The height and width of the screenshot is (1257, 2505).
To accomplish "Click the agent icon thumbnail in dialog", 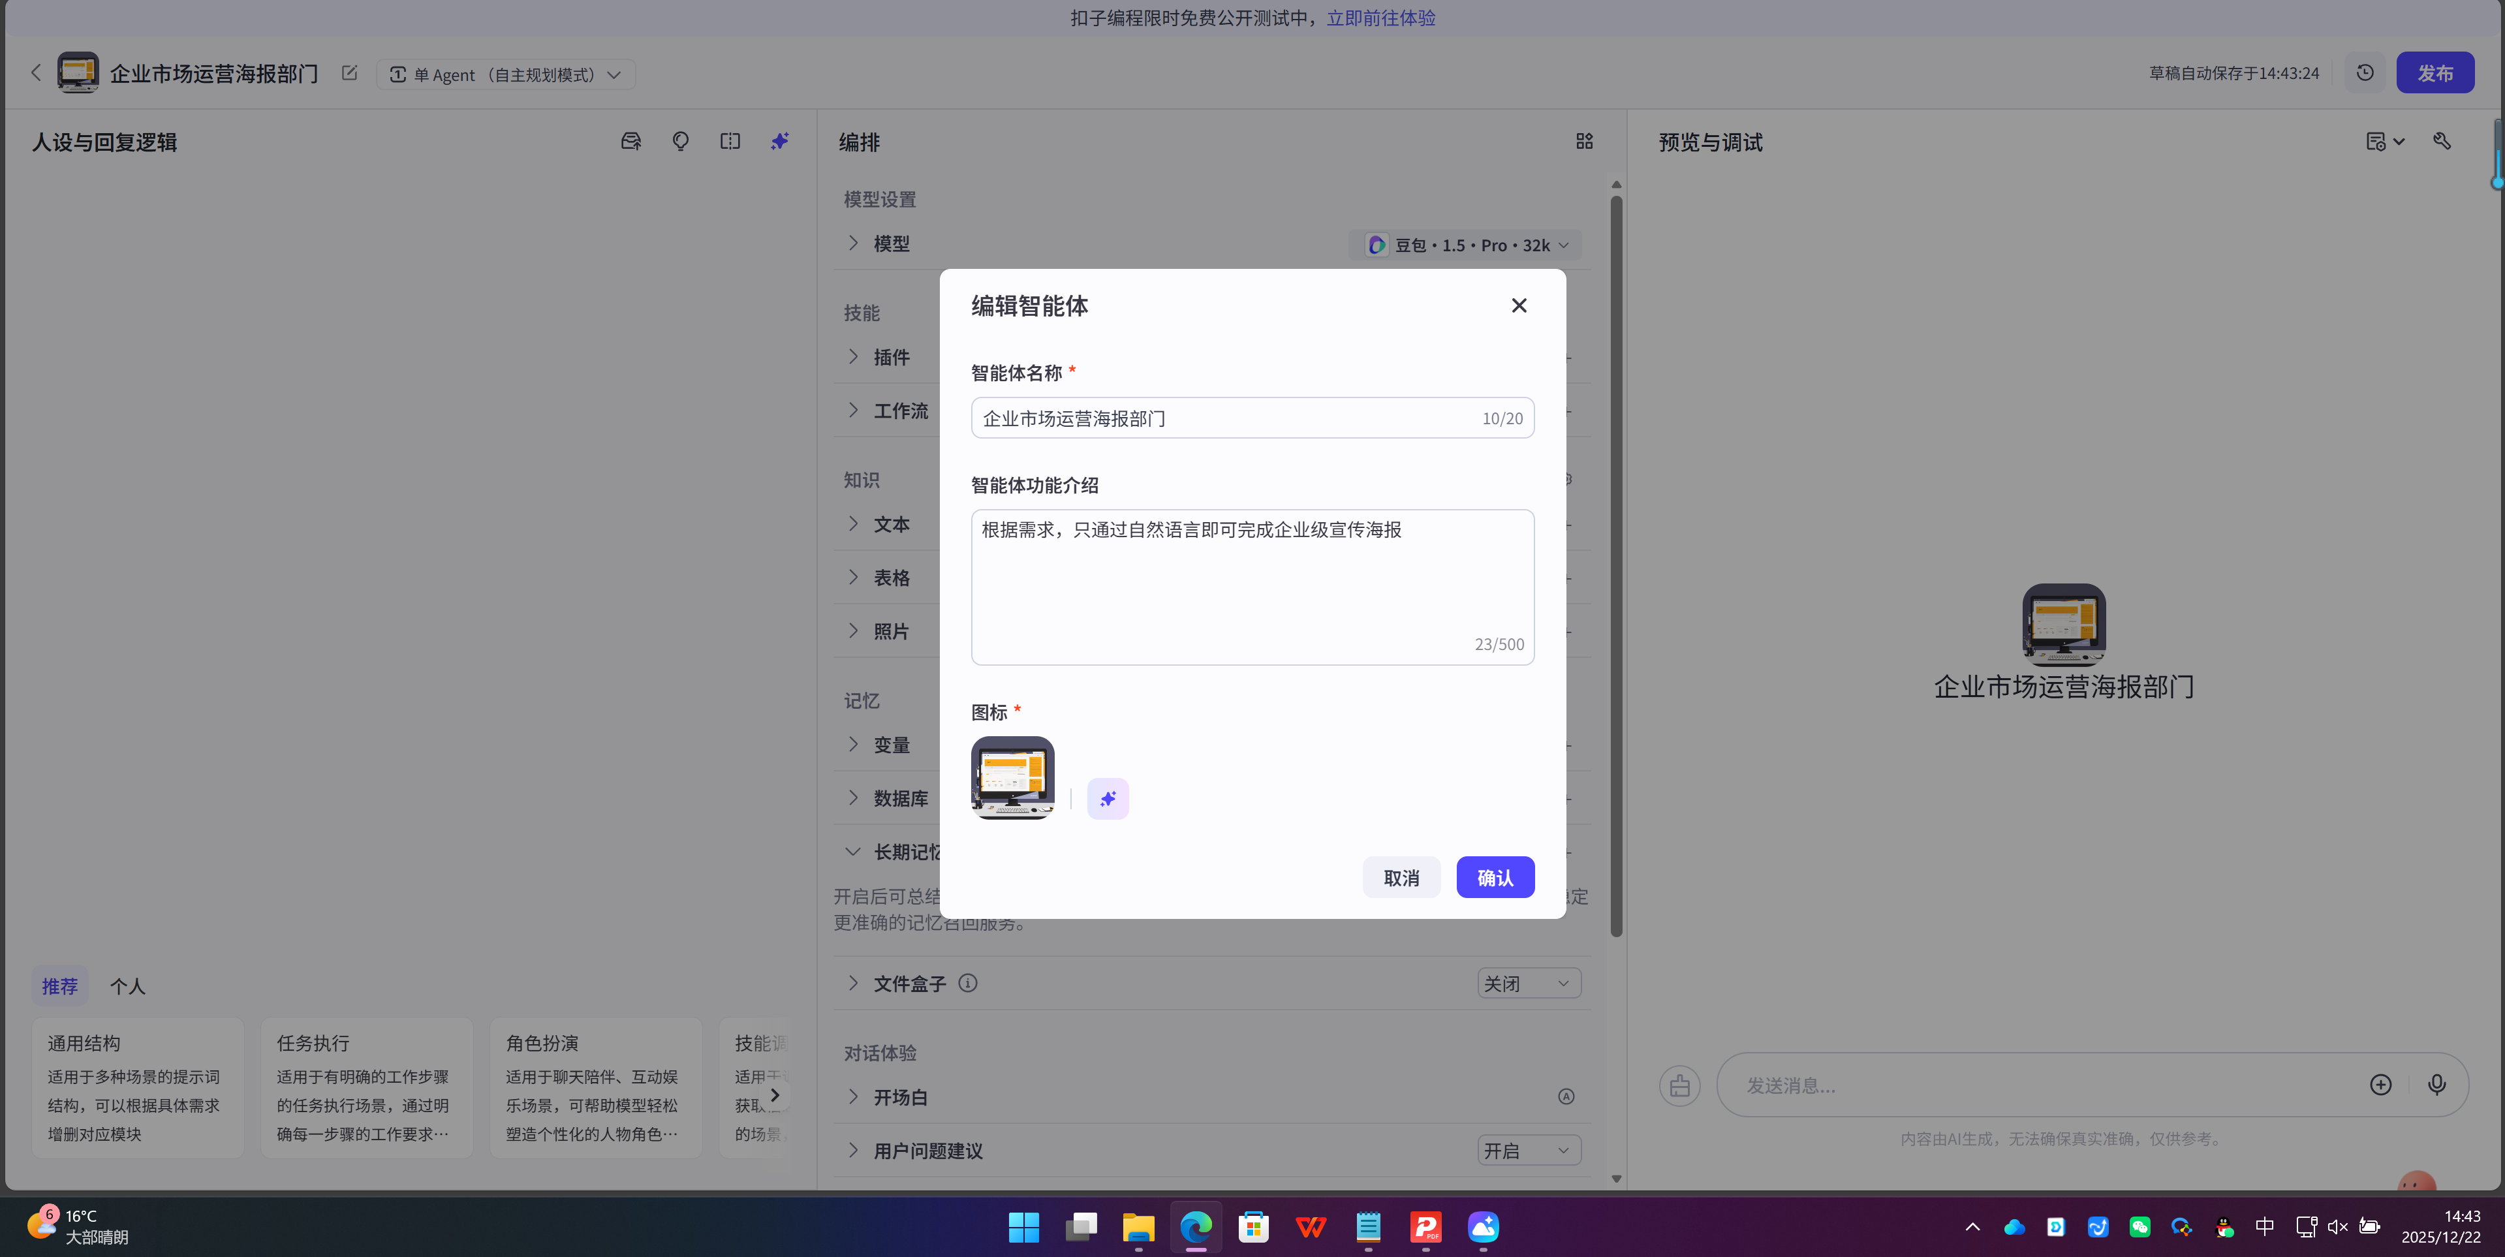I will (1012, 777).
